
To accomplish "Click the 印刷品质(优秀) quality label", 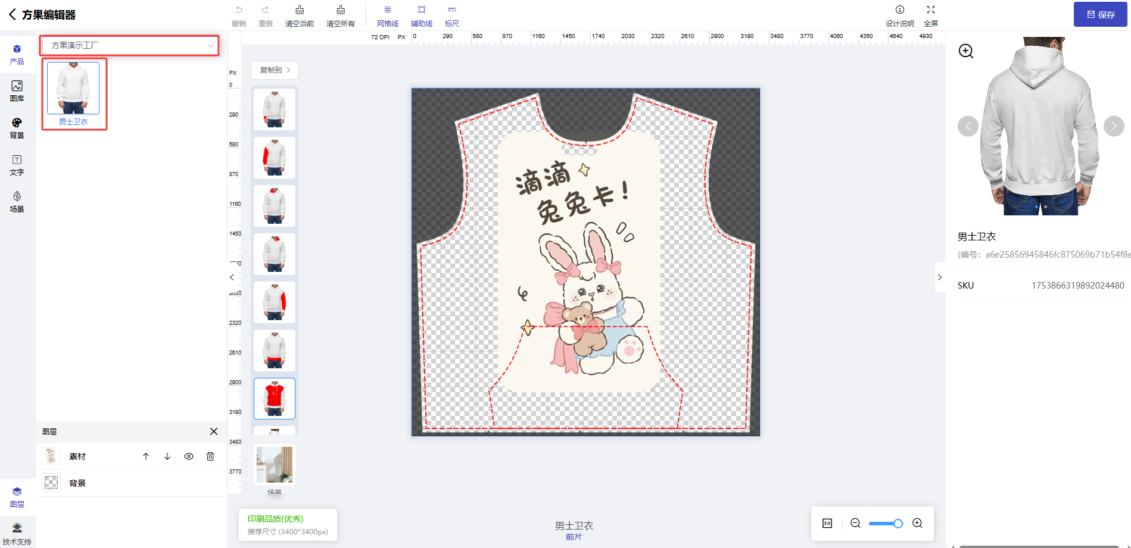I will 276,519.
